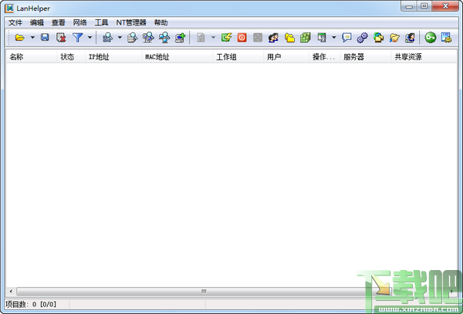Open the 网络 menu
Screen dimensions: 463x314
[x=79, y=22]
